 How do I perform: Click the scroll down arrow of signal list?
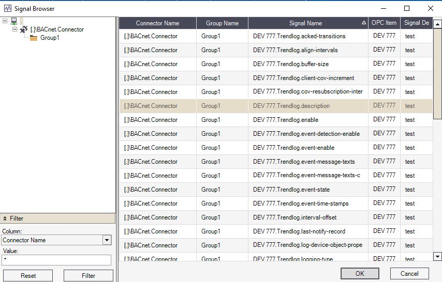(437, 256)
